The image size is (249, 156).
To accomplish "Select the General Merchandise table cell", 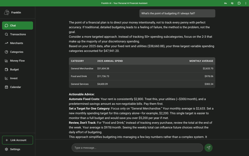I will pos(82,68).
